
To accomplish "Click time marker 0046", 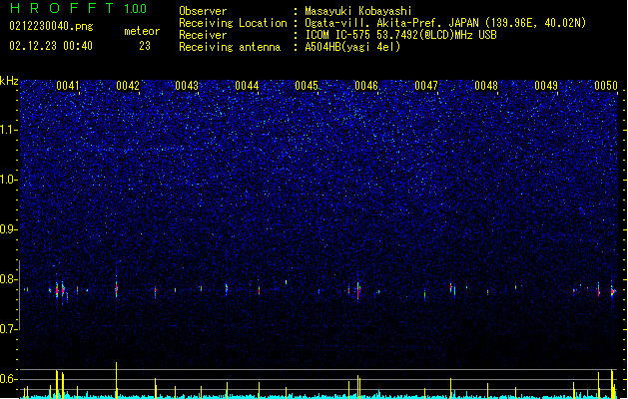I will (366, 86).
